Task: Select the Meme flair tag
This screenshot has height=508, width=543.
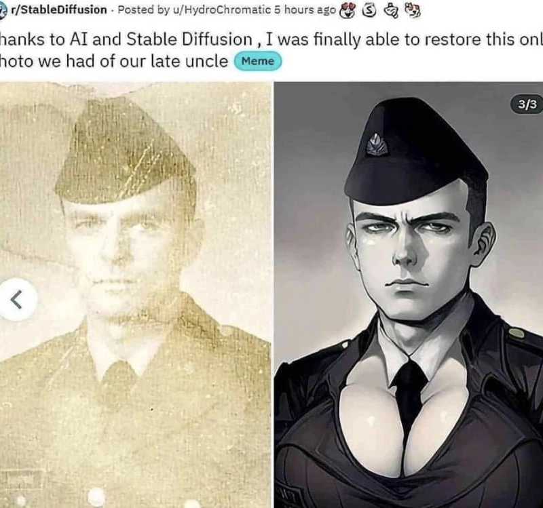Action: pyautogui.click(x=258, y=61)
